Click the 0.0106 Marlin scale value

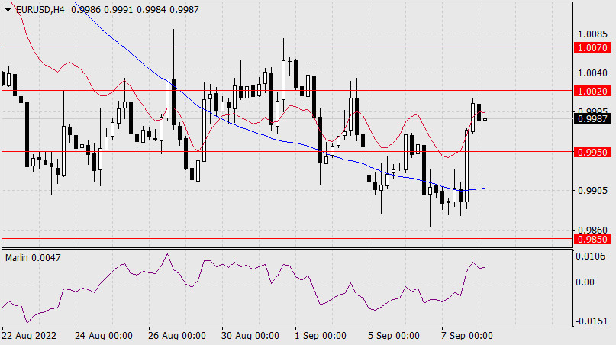click(x=593, y=256)
